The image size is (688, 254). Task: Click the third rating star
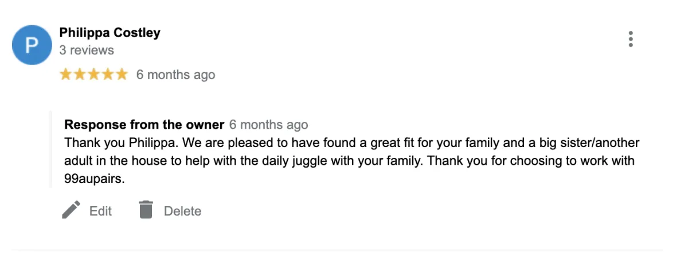tap(93, 74)
